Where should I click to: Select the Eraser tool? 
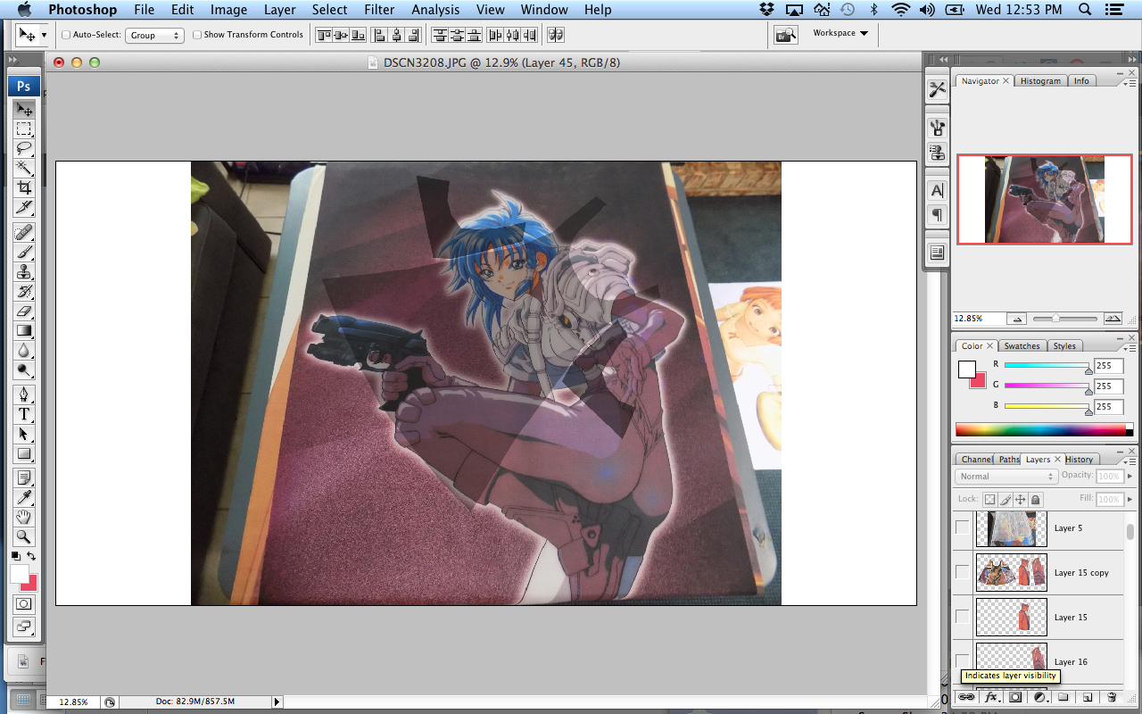pos(24,311)
